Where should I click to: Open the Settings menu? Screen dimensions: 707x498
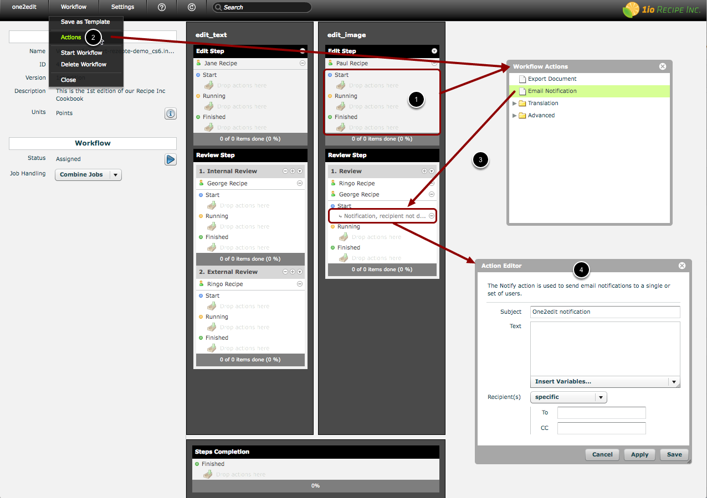pyautogui.click(x=122, y=7)
